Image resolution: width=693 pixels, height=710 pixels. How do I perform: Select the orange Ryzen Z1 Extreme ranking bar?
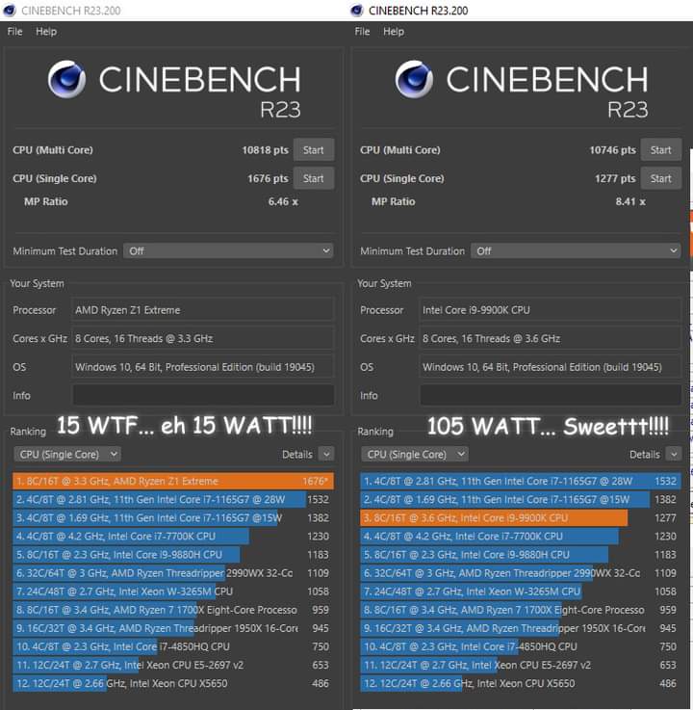coord(173,481)
